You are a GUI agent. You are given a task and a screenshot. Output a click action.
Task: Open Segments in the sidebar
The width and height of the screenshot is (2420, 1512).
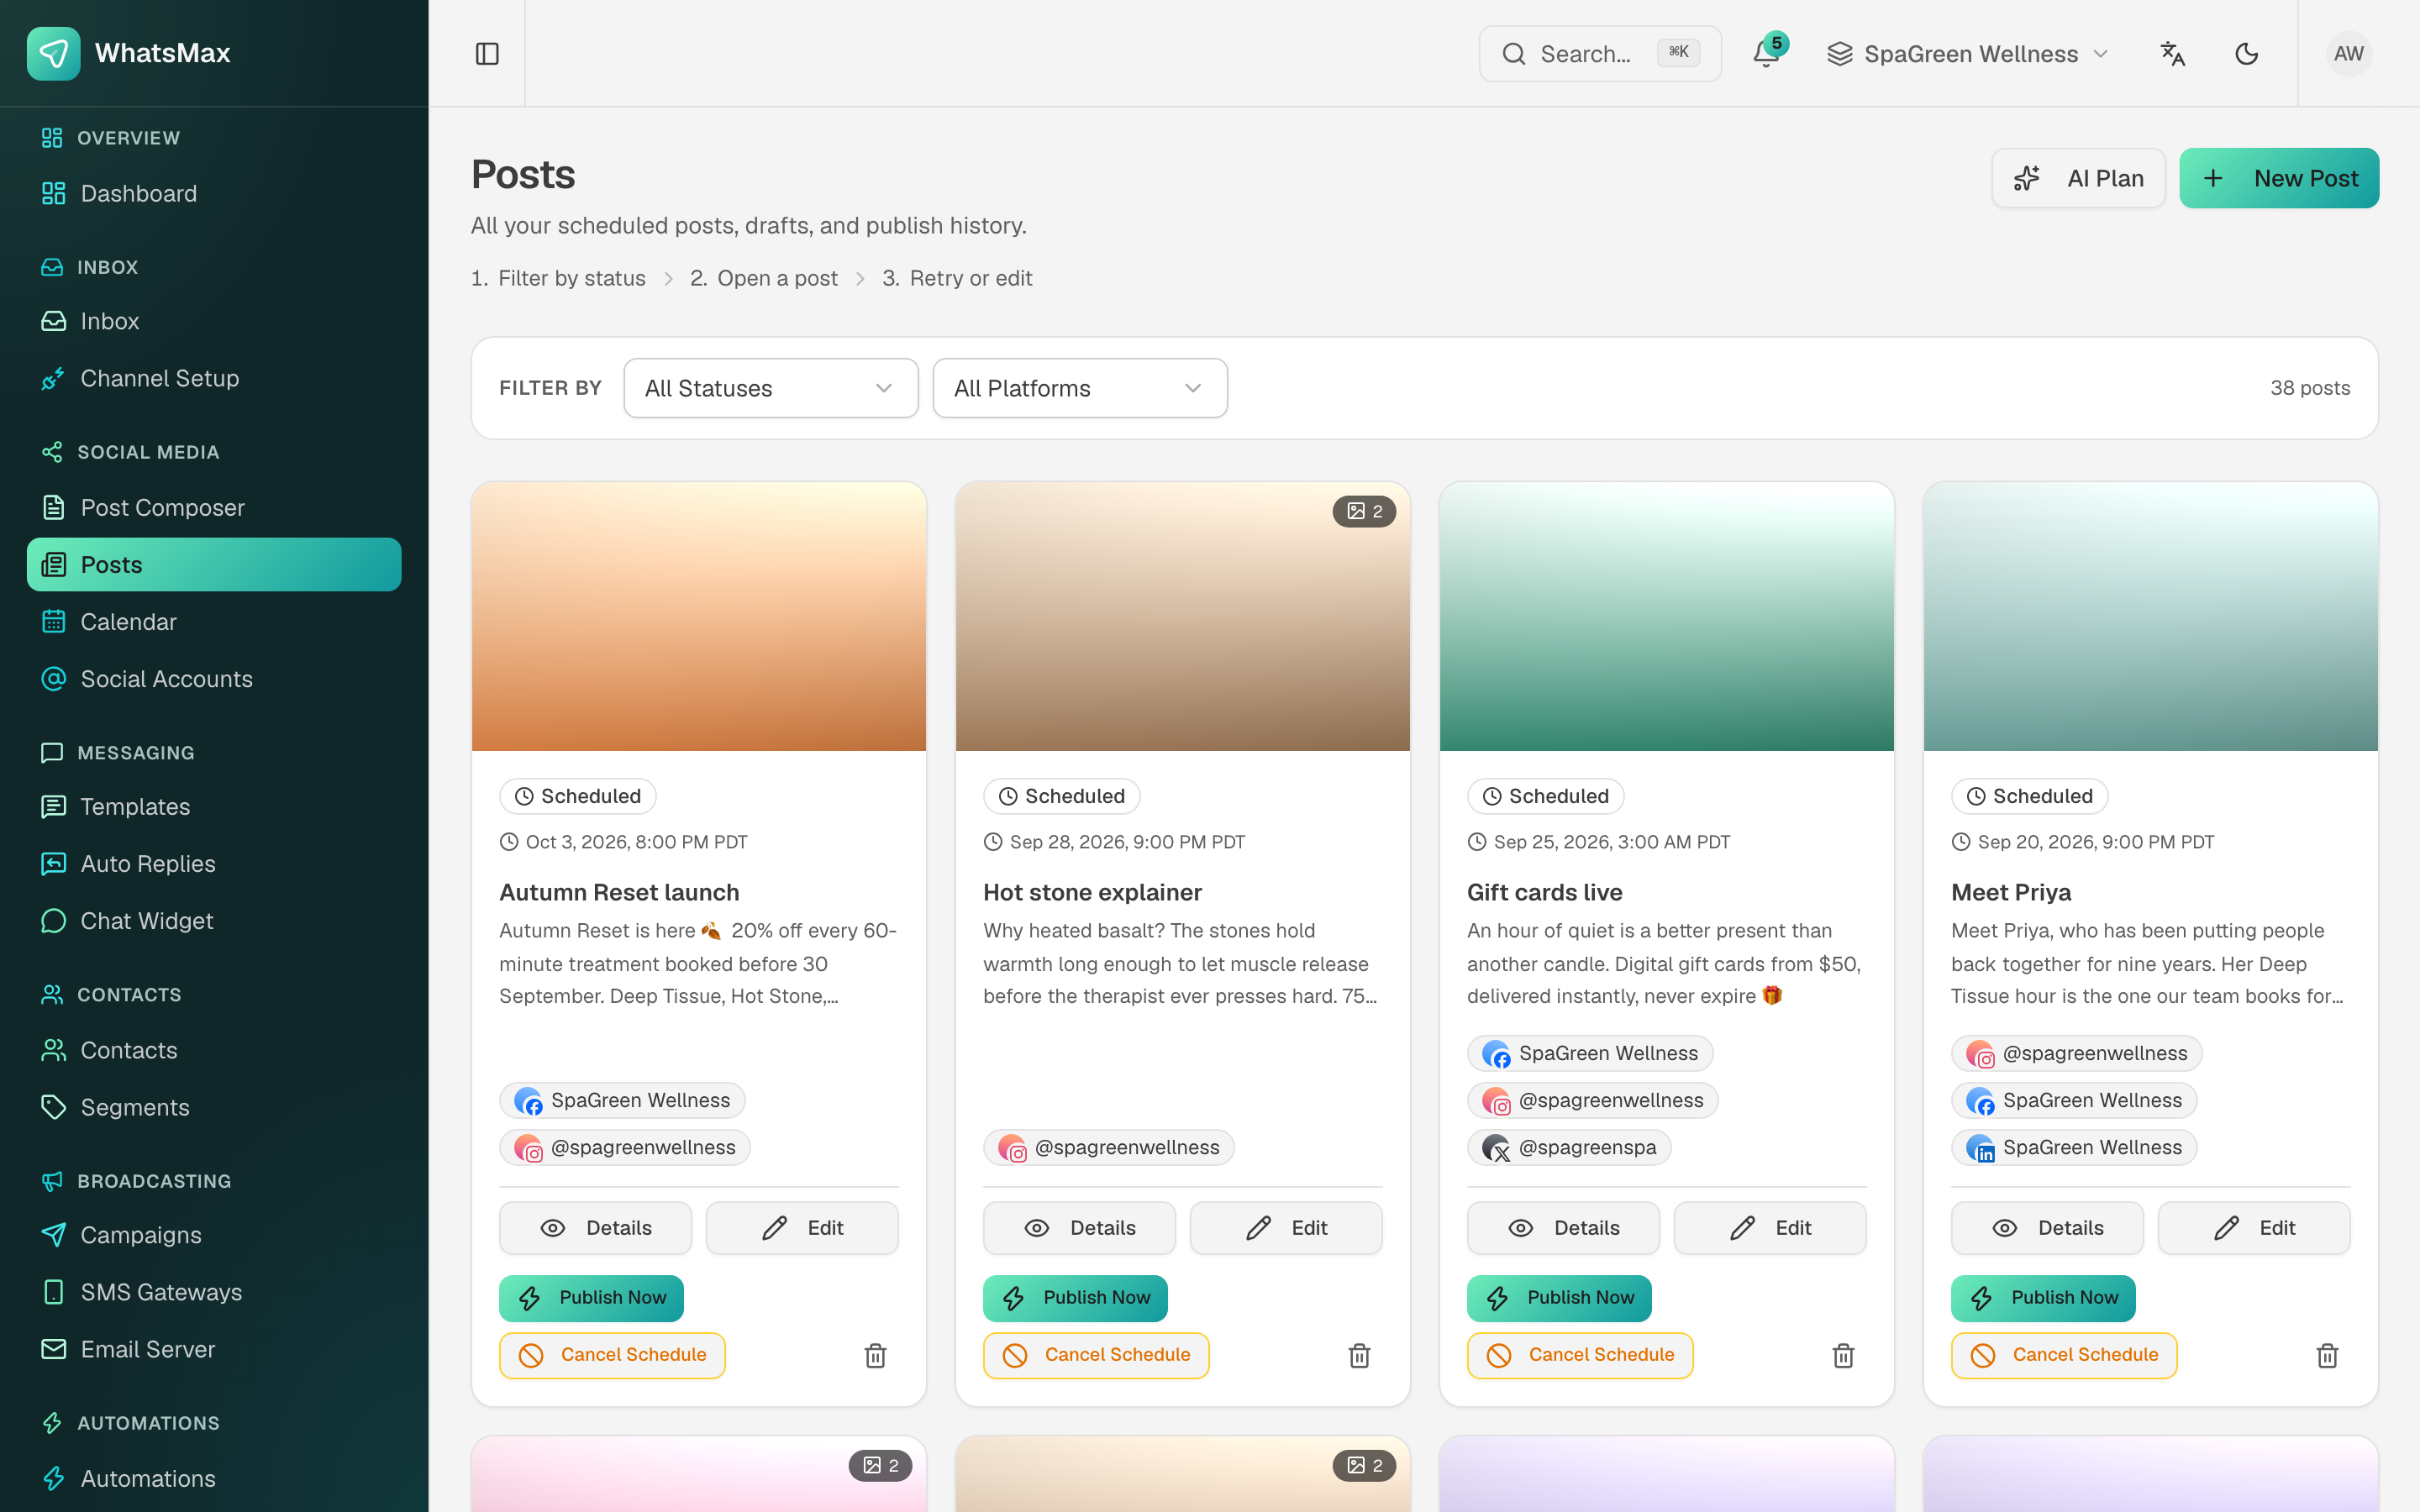coord(214,1107)
